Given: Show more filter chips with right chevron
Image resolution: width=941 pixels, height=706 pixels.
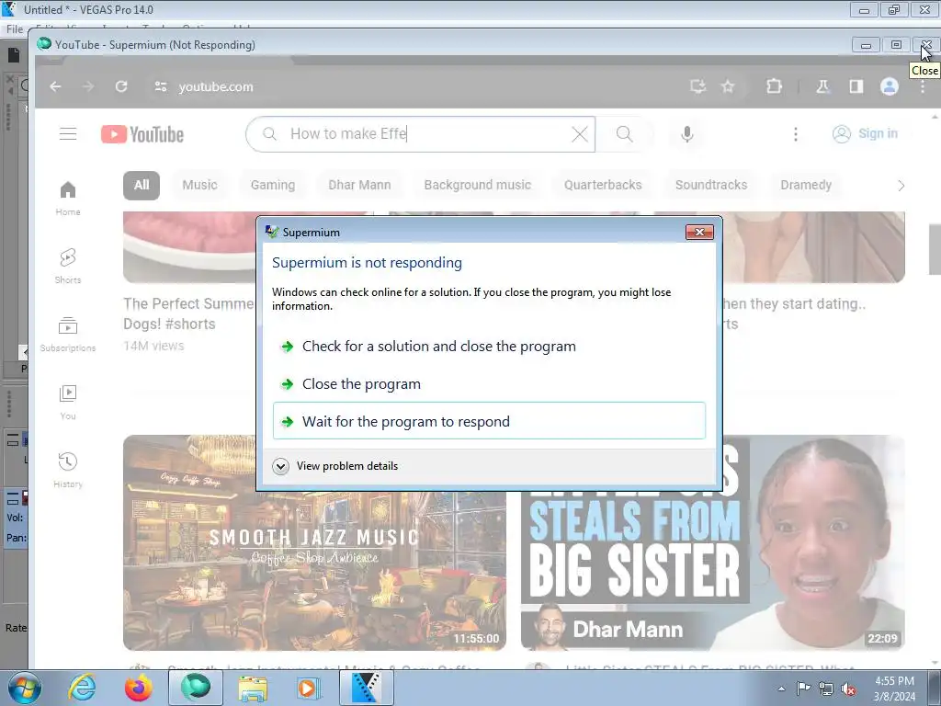Looking at the screenshot, I should point(901,186).
